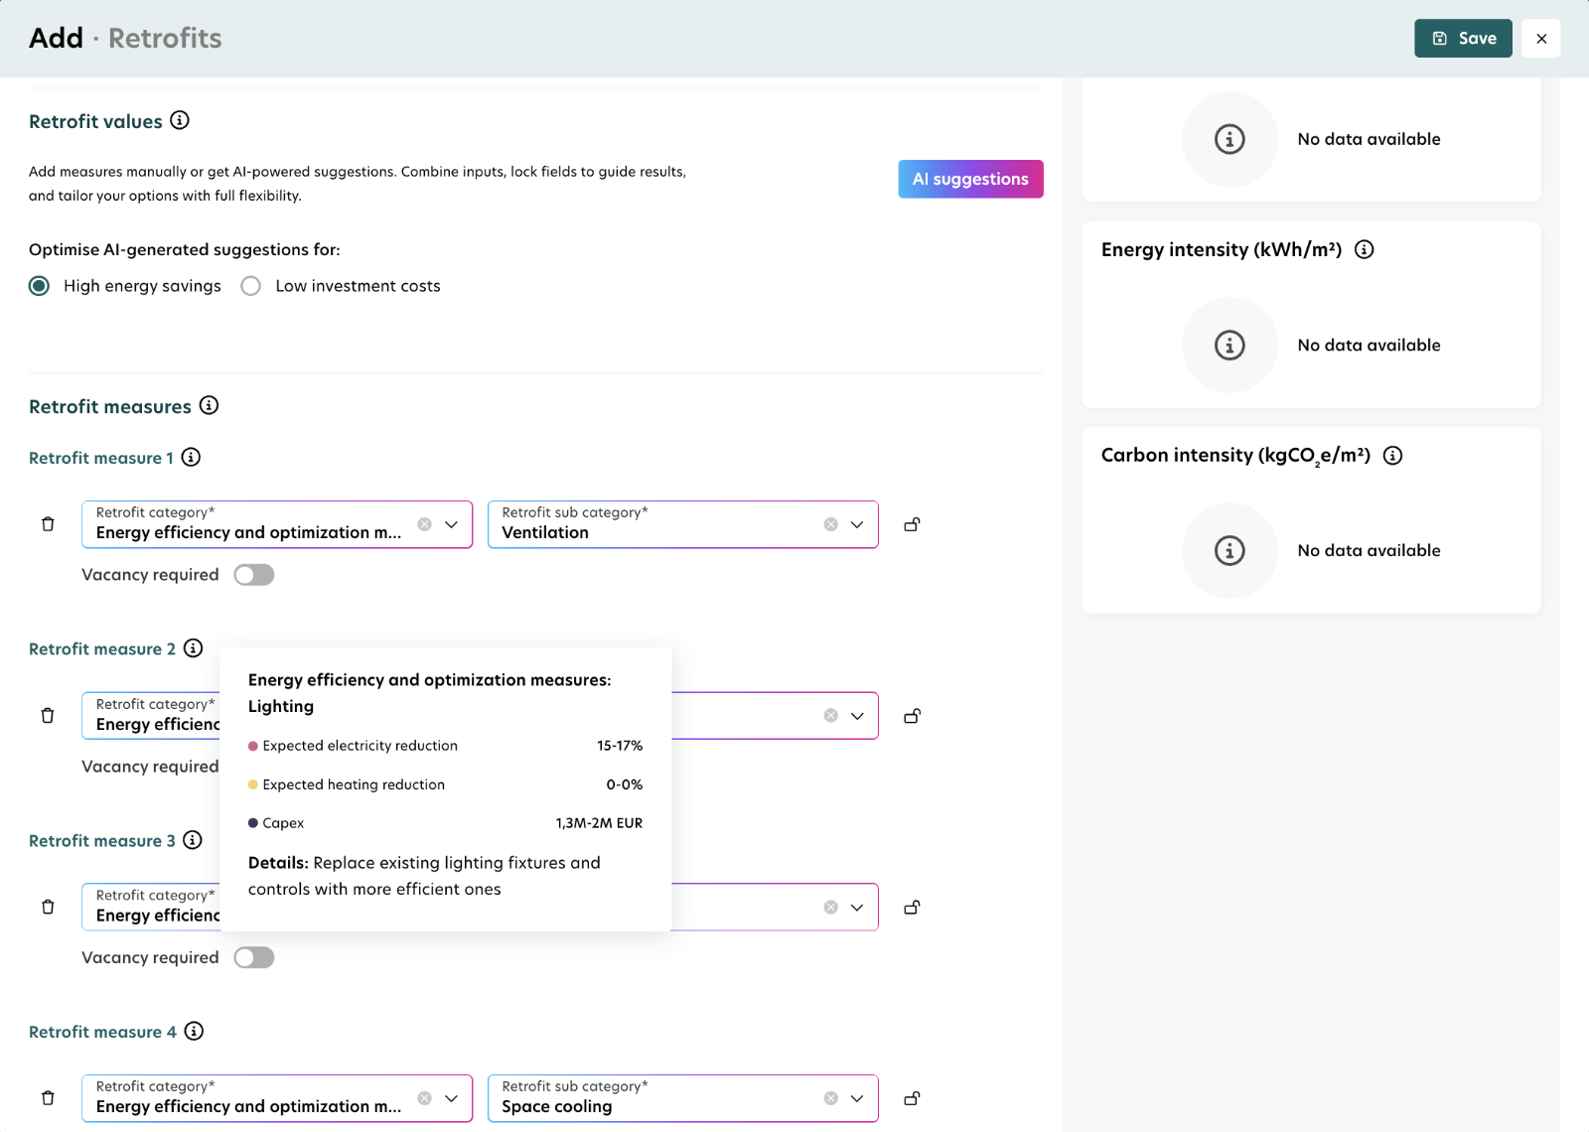The width and height of the screenshot is (1589, 1132).
Task: Click info icon beside Retrofit measures heading
Action: point(209,405)
